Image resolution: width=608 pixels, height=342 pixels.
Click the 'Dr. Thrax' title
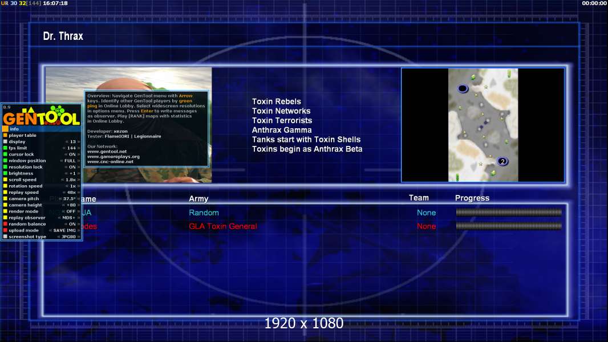pyautogui.click(x=63, y=36)
